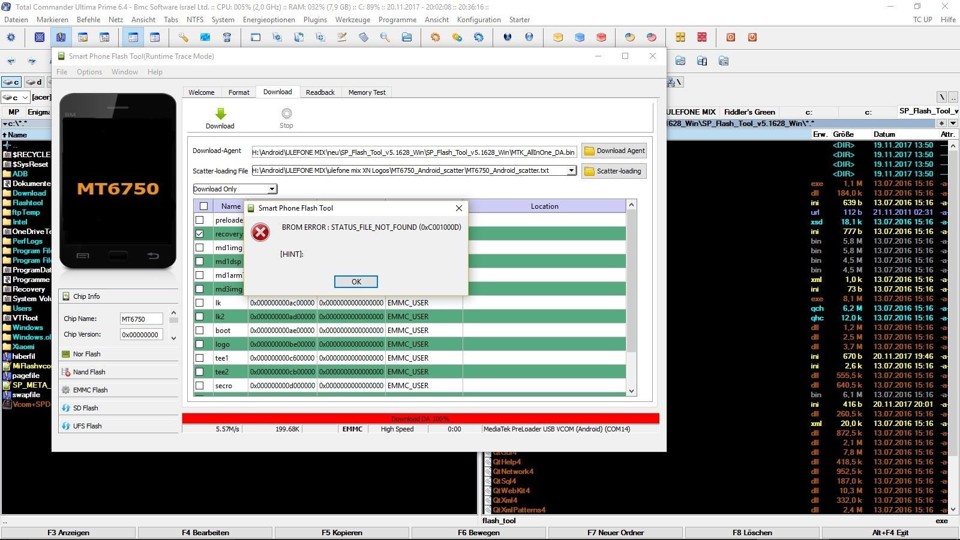This screenshot has width=960, height=540.
Task: Click the orange gear icon in the toolbar
Action: (x=436, y=37)
